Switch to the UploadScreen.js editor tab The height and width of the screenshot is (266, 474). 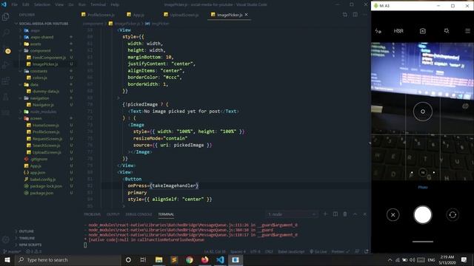click(x=181, y=15)
